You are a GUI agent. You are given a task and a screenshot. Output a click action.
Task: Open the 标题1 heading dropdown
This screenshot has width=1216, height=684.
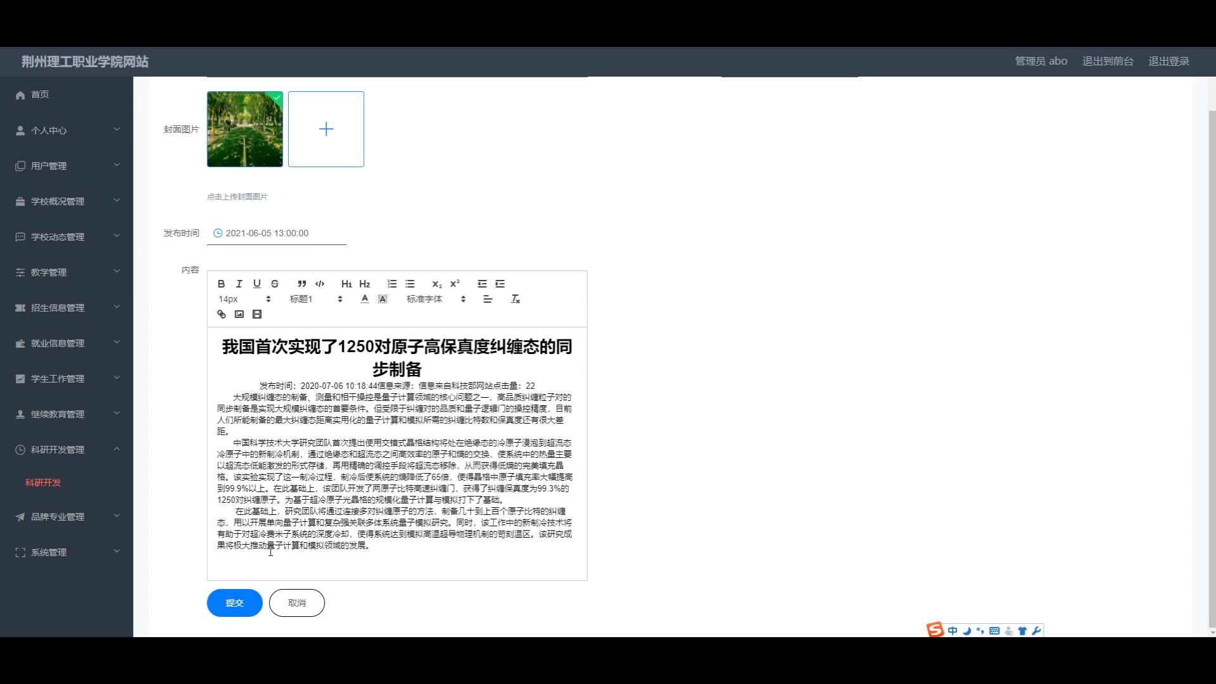click(315, 299)
